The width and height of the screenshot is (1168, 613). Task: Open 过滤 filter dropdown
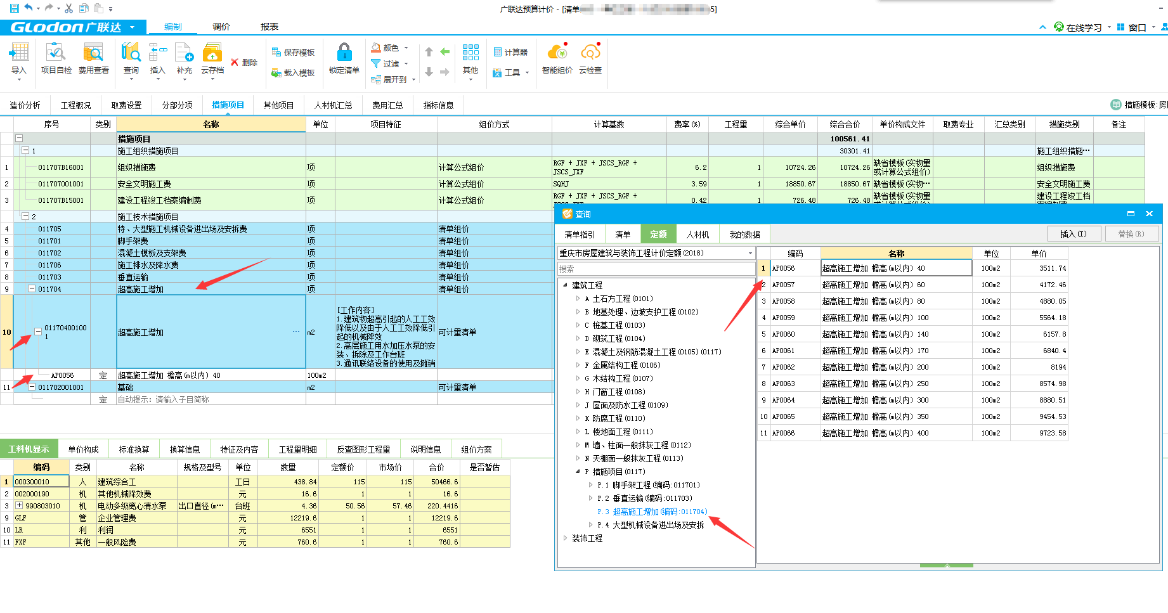tap(390, 63)
